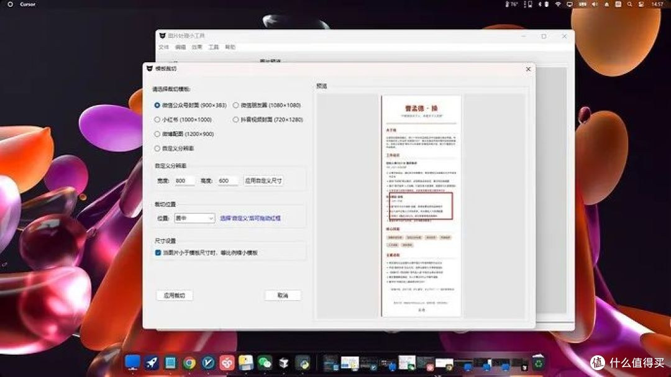Image resolution: width=671 pixels, height=377 pixels.
Task: Click the red crop box in preview
Action: click(x=420, y=206)
